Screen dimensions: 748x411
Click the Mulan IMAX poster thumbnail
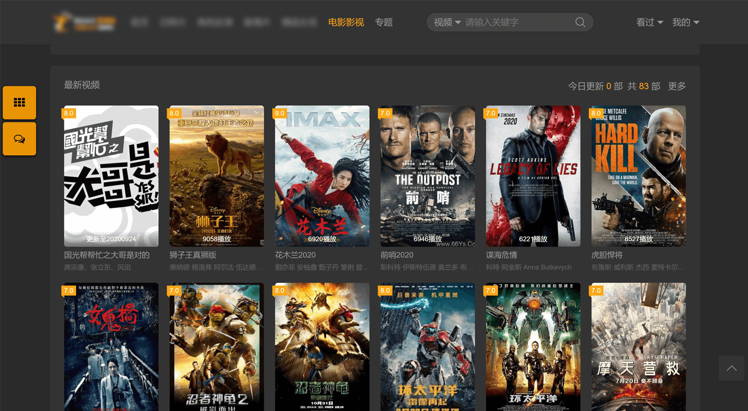[322, 176]
